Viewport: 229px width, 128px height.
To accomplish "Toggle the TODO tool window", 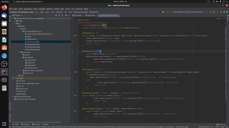I will (x=16, y=124).
